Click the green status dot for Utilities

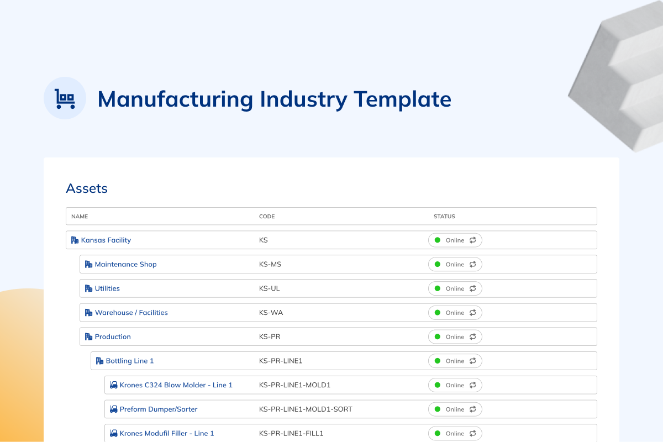(437, 288)
